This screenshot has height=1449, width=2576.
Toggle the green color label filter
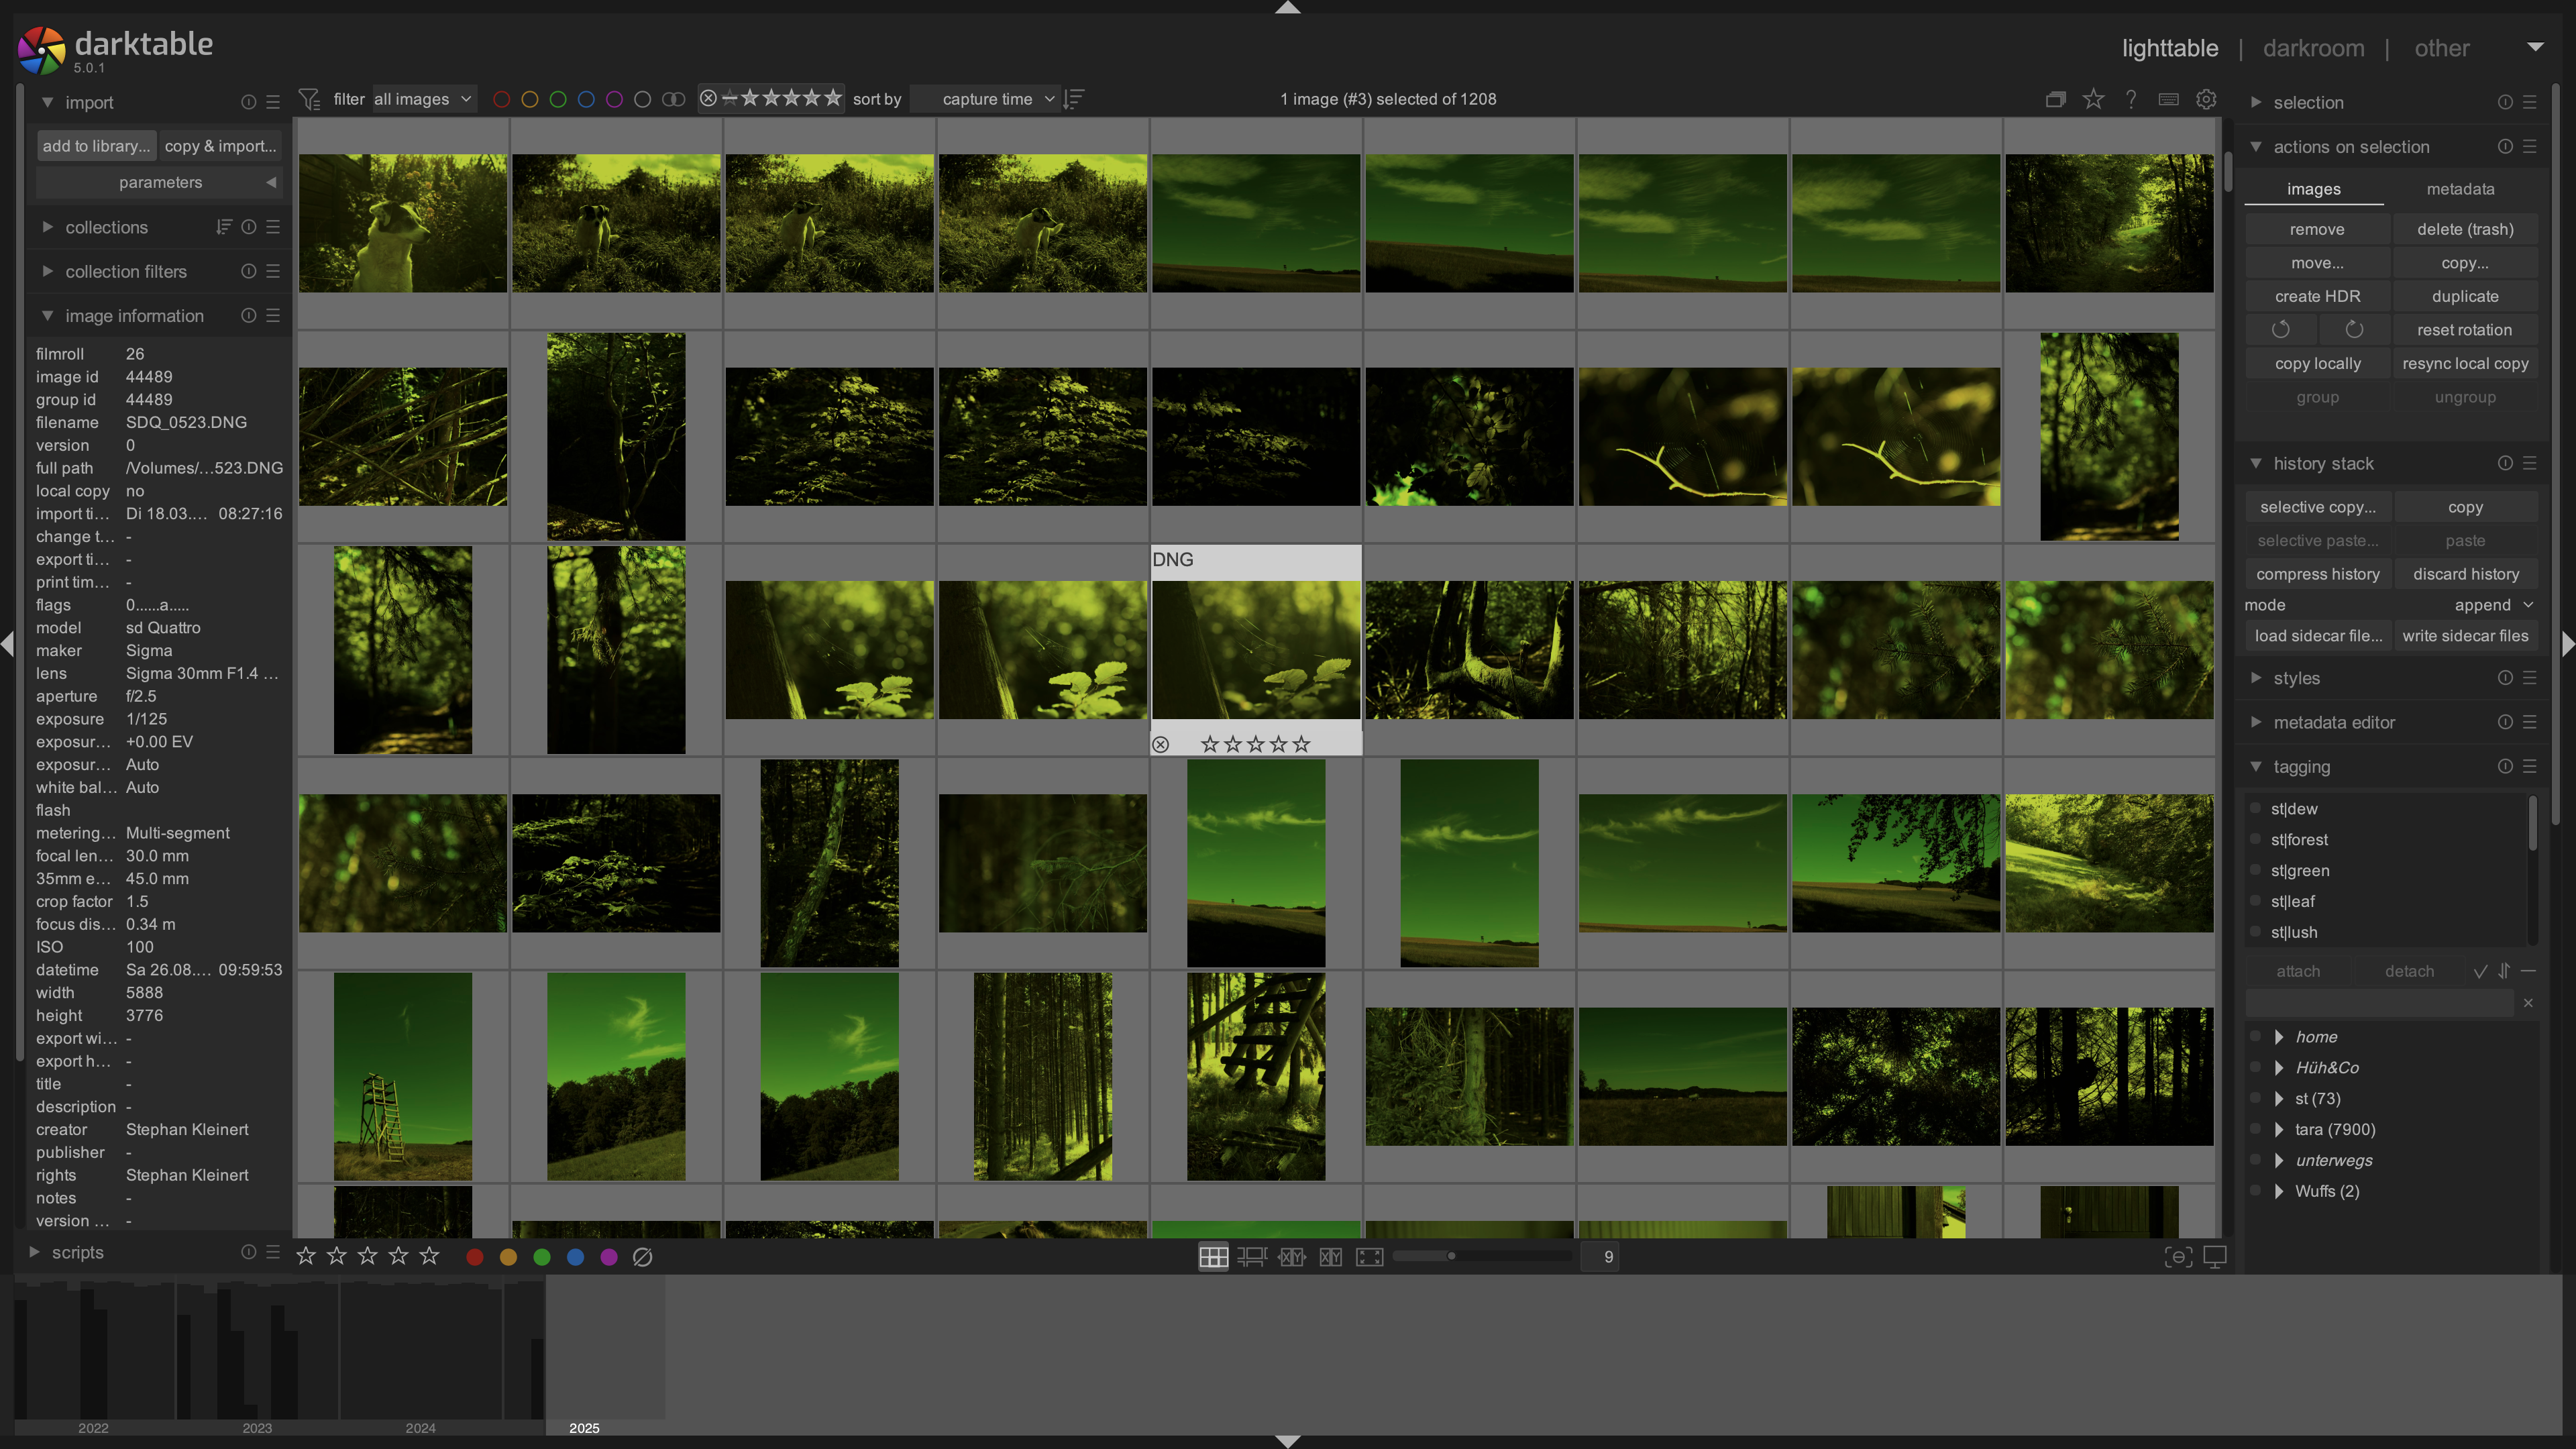558,99
